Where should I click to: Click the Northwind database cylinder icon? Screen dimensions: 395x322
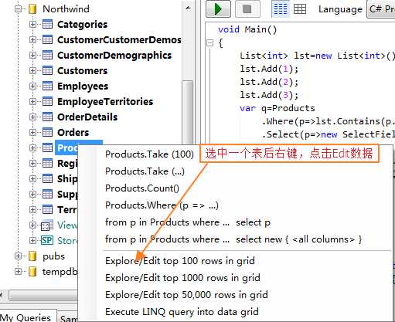tap(32, 9)
